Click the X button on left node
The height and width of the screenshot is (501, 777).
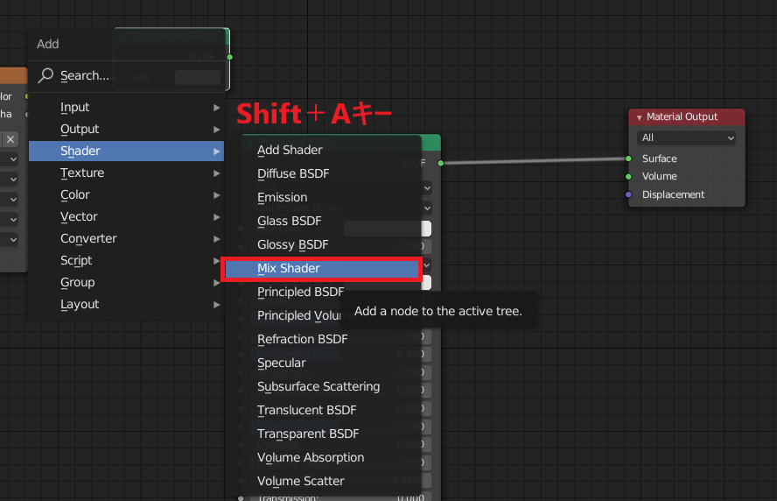(x=10, y=139)
